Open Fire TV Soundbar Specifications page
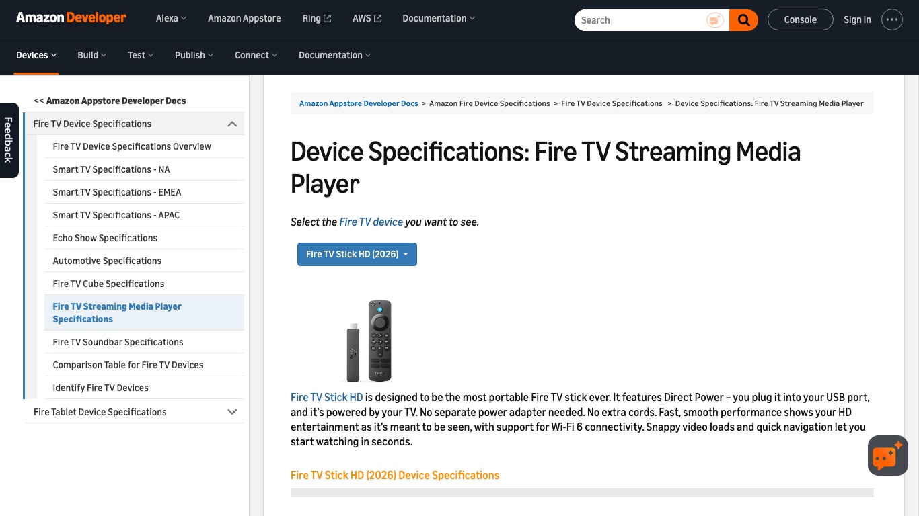 pyautogui.click(x=118, y=342)
